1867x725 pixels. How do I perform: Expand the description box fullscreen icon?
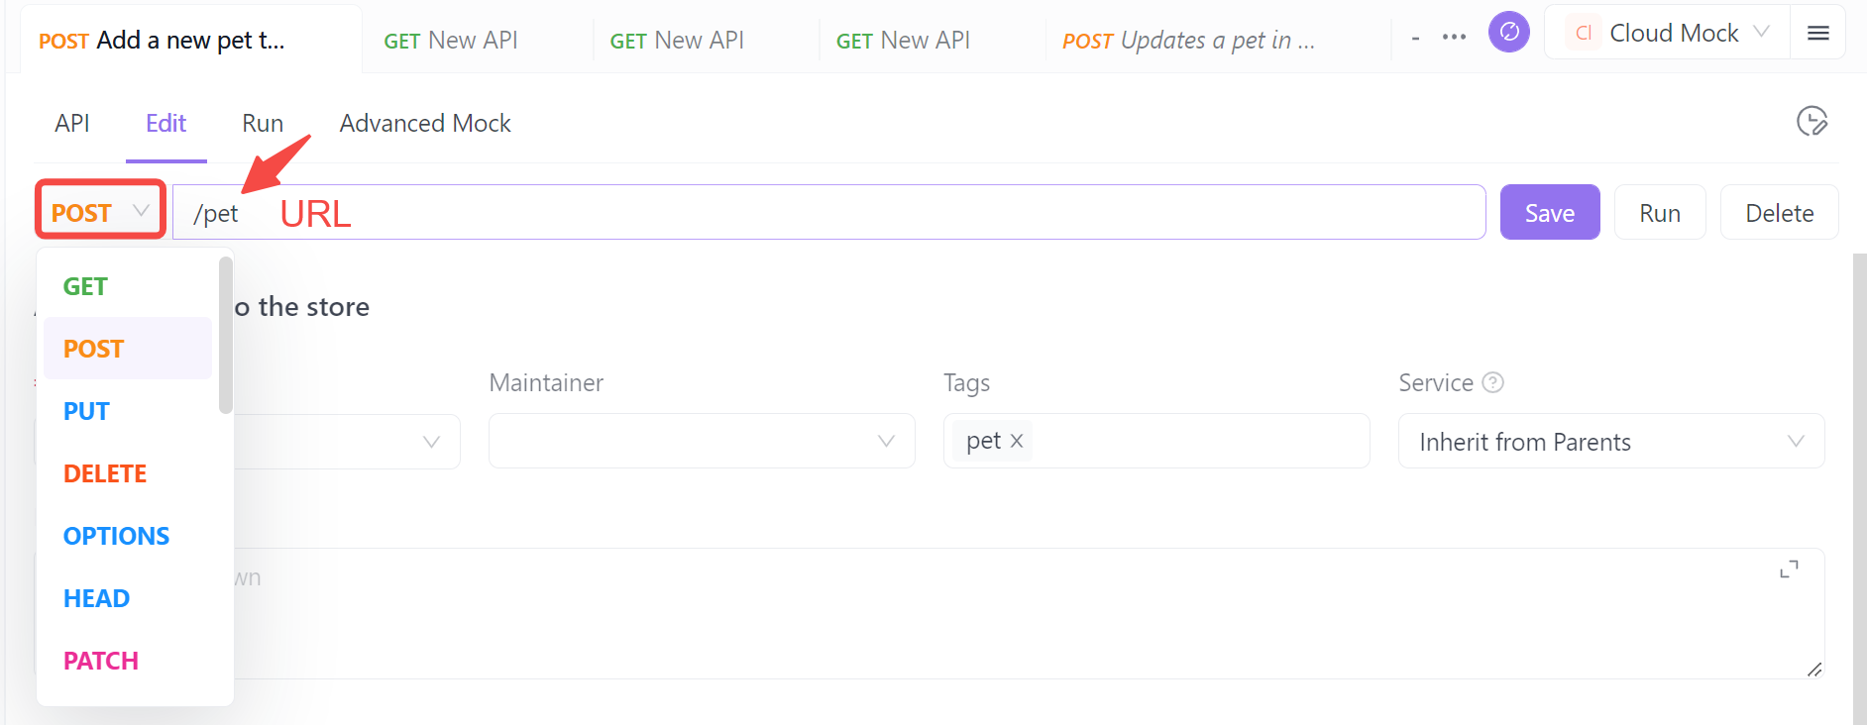[1789, 569]
